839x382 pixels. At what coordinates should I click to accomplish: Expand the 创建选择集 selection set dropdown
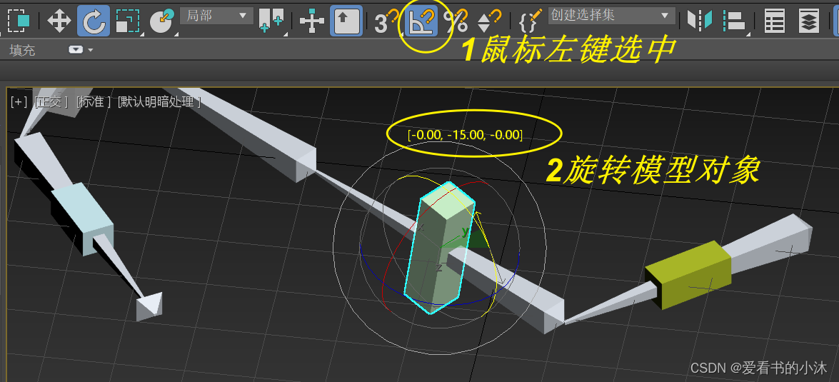(x=612, y=16)
